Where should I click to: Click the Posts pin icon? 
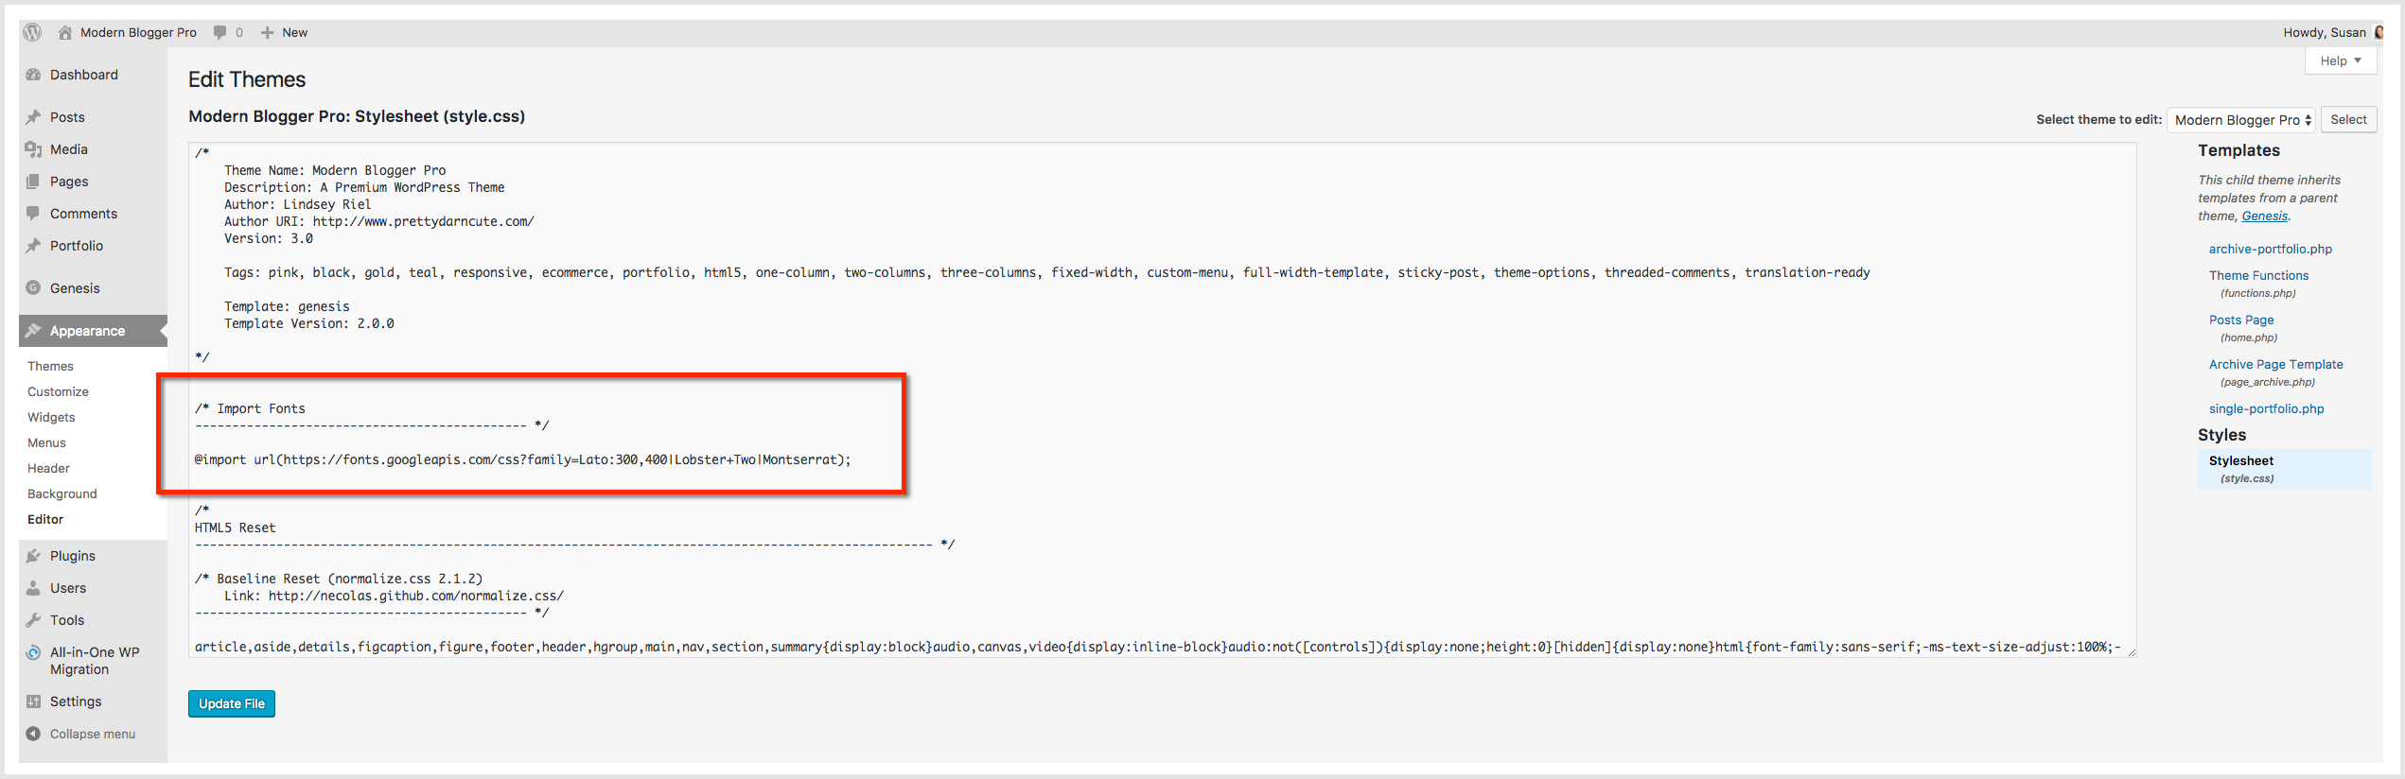pyautogui.click(x=34, y=117)
